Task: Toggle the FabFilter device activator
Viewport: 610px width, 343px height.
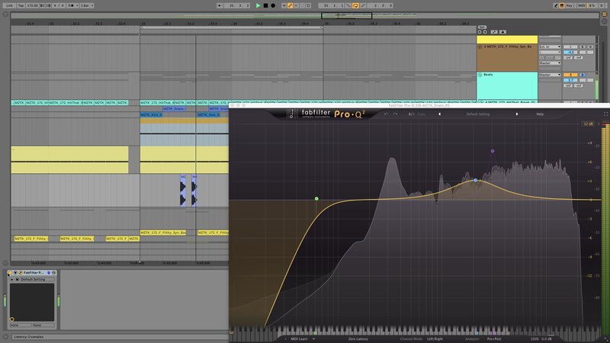Action: click(x=10, y=273)
